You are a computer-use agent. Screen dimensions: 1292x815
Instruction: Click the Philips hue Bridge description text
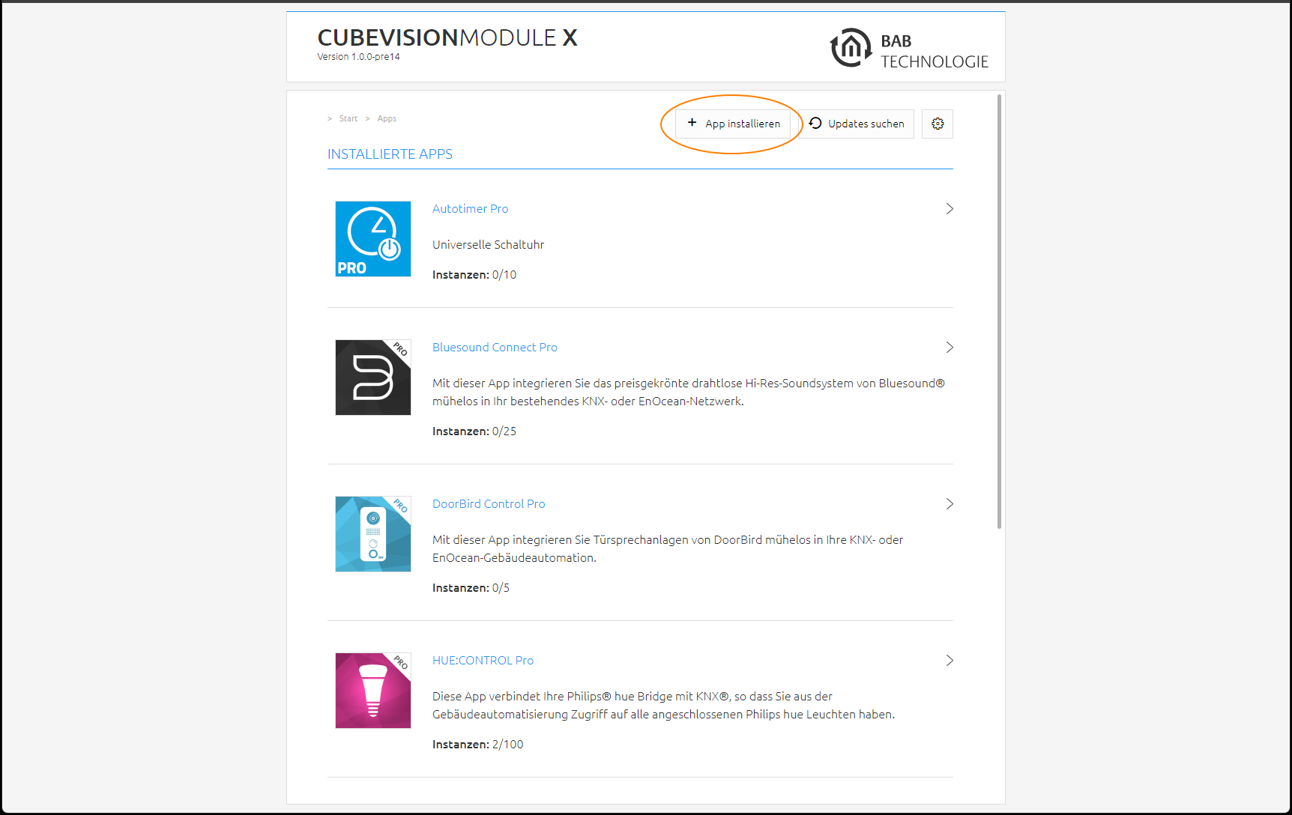point(663,706)
